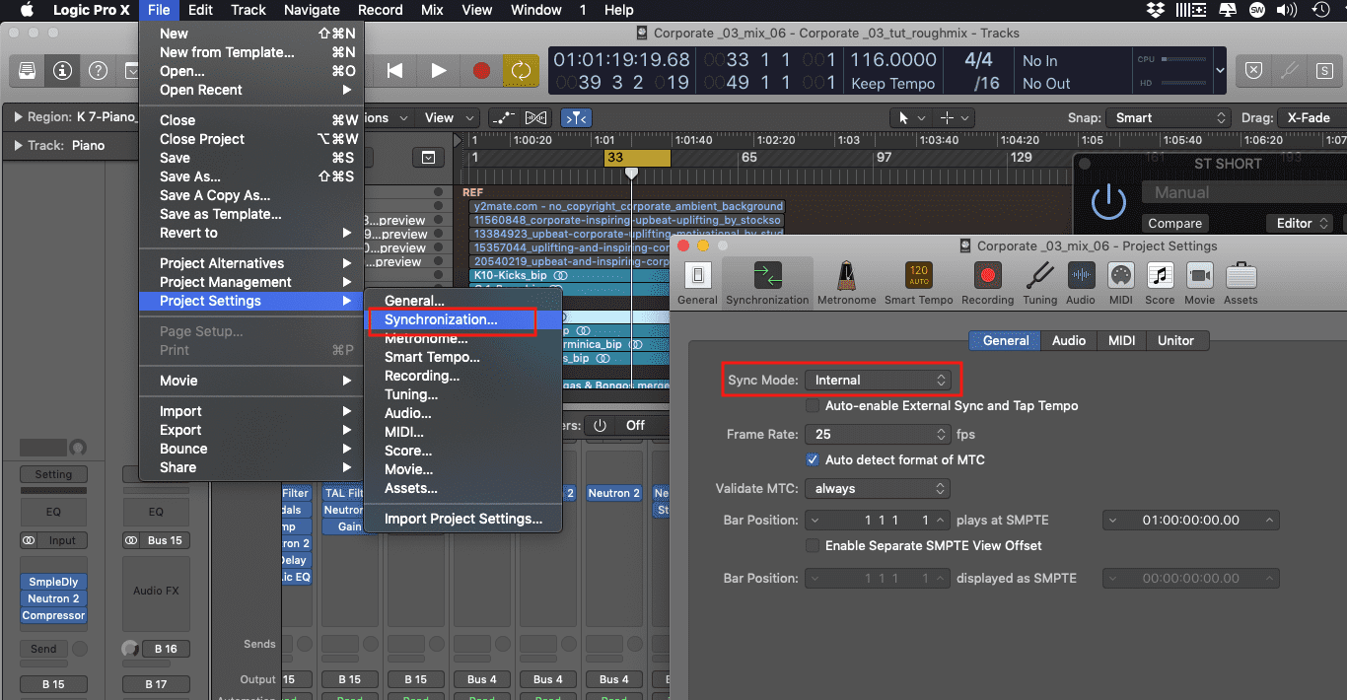Screen dimensions: 1347x700
Task: Click the Keep Tempo mode label
Action: (x=892, y=84)
